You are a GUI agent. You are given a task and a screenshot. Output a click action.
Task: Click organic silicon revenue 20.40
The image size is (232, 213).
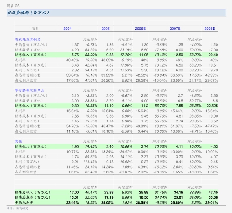(x=213, y=55)
